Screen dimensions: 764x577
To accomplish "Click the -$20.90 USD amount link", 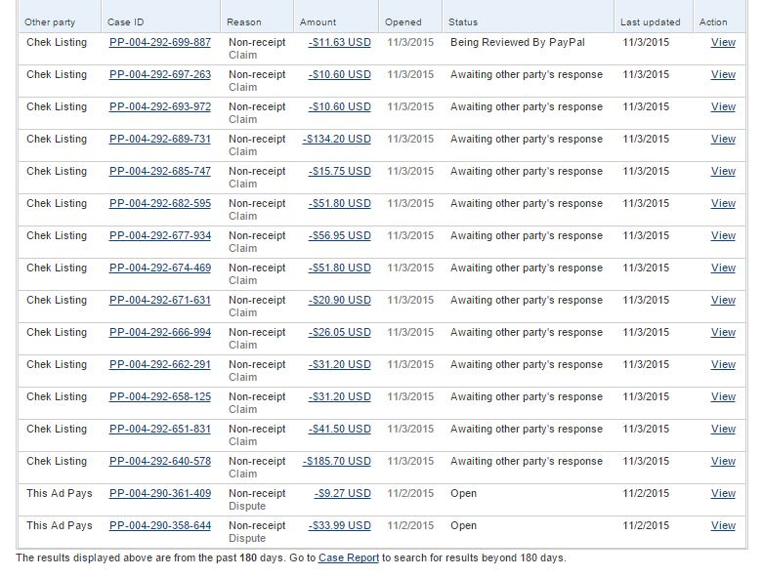I will tap(340, 300).
